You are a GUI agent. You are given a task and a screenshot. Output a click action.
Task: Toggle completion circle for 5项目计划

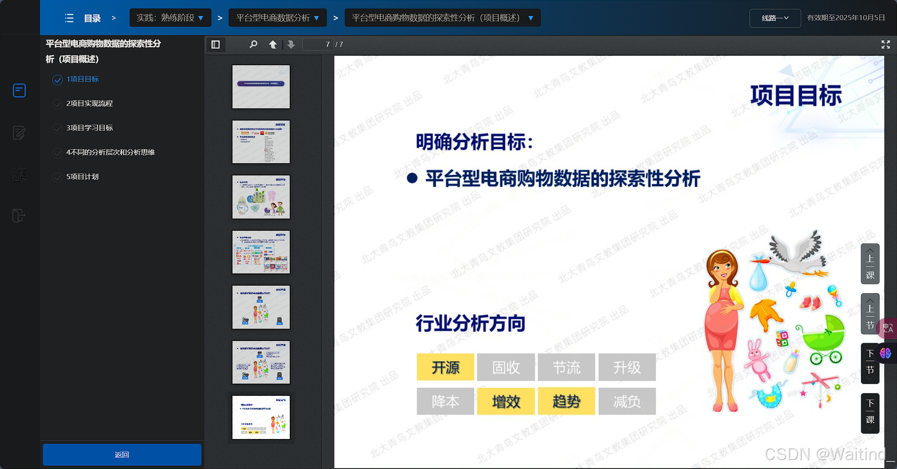coord(57,177)
